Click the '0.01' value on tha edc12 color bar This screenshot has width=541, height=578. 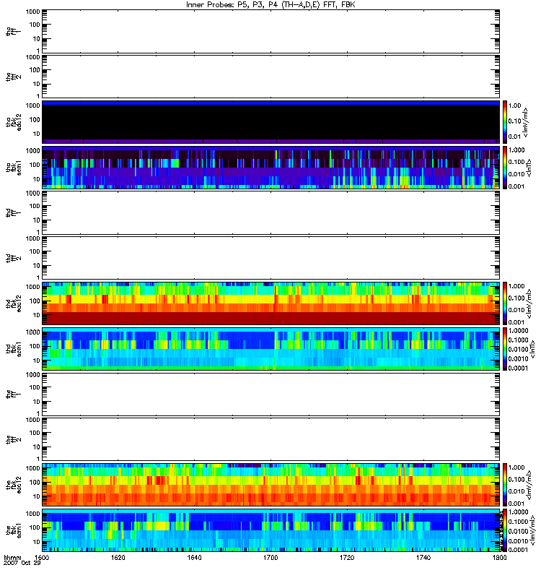pyautogui.click(x=515, y=137)
